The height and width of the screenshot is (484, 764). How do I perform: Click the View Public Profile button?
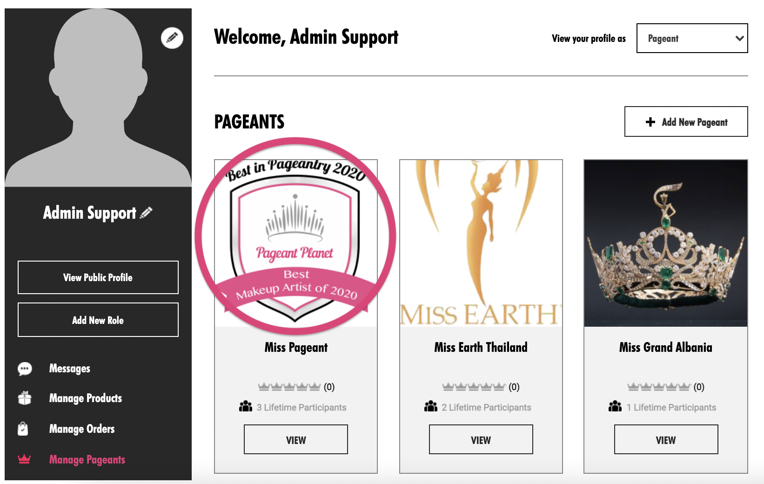pyautogui.click(x=98, y=277)
